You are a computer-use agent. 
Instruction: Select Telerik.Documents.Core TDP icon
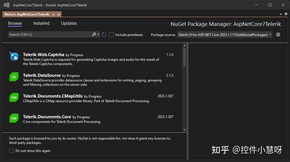click(x=14, y=118)
